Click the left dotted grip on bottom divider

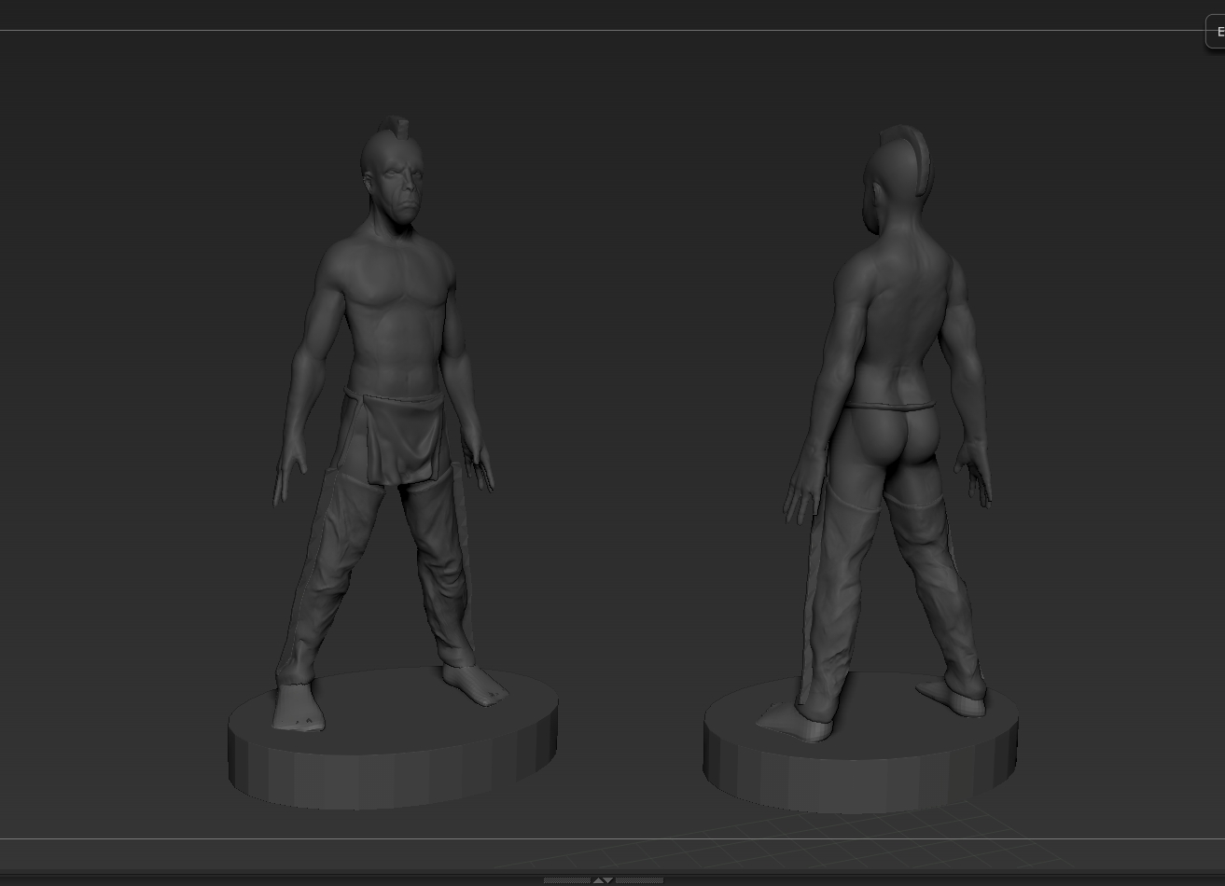pos(566,879)
